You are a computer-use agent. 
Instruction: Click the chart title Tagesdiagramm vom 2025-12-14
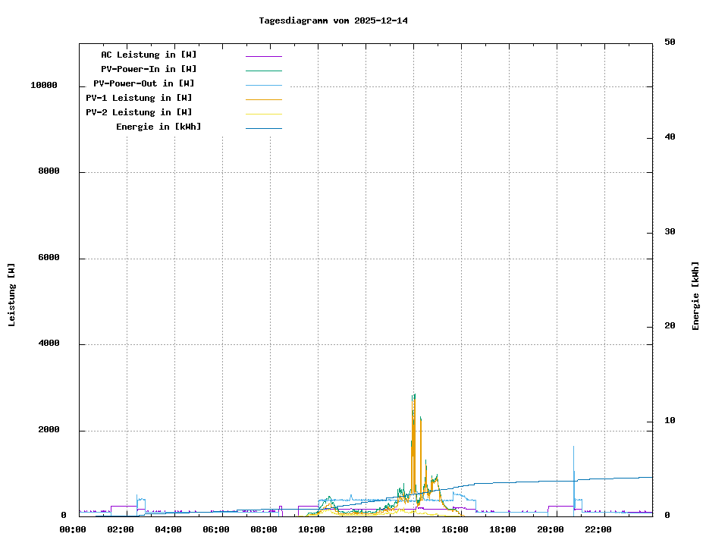pos(333,20)
